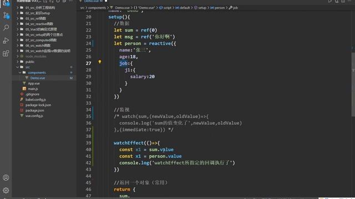Open the Explorer view in activity bar
The width and height of the screenshot is (355, 199).
coord(6,3)
